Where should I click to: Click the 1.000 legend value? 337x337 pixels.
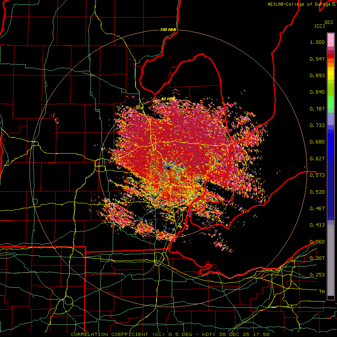tap(317, 42)
